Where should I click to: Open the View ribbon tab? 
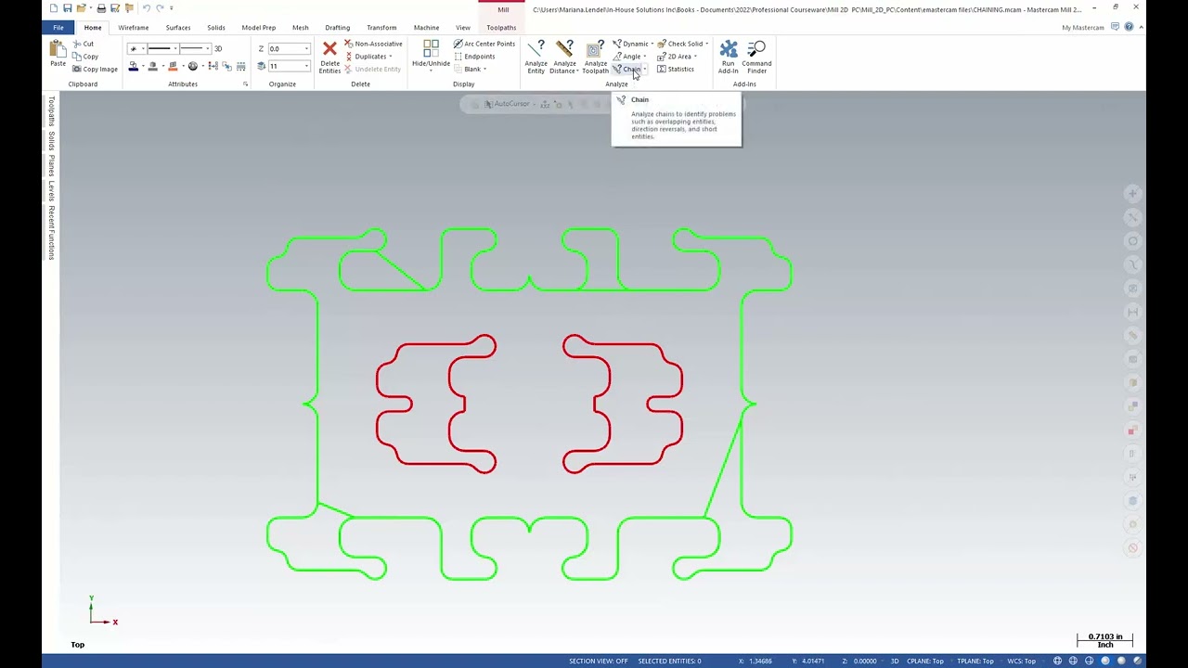pos(463,27)
